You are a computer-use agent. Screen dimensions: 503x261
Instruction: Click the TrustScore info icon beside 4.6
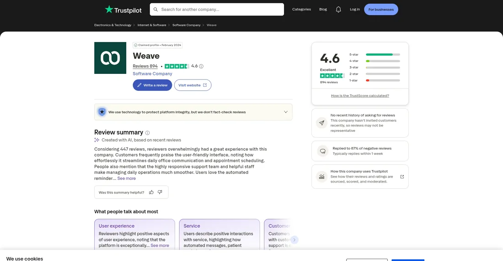pyautogui.click(x=201, y=66)
